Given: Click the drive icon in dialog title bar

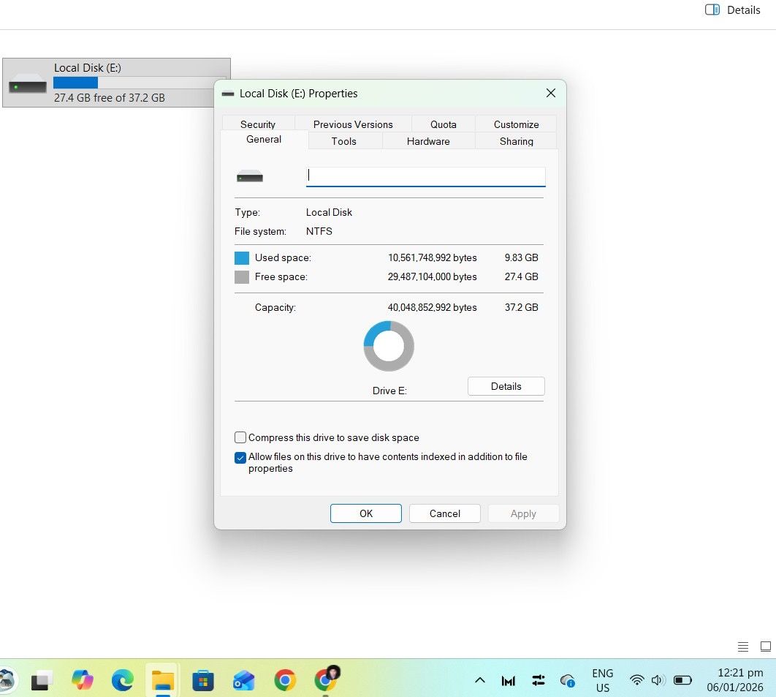Looking at the screenshot, I should [x=228, y=94].
